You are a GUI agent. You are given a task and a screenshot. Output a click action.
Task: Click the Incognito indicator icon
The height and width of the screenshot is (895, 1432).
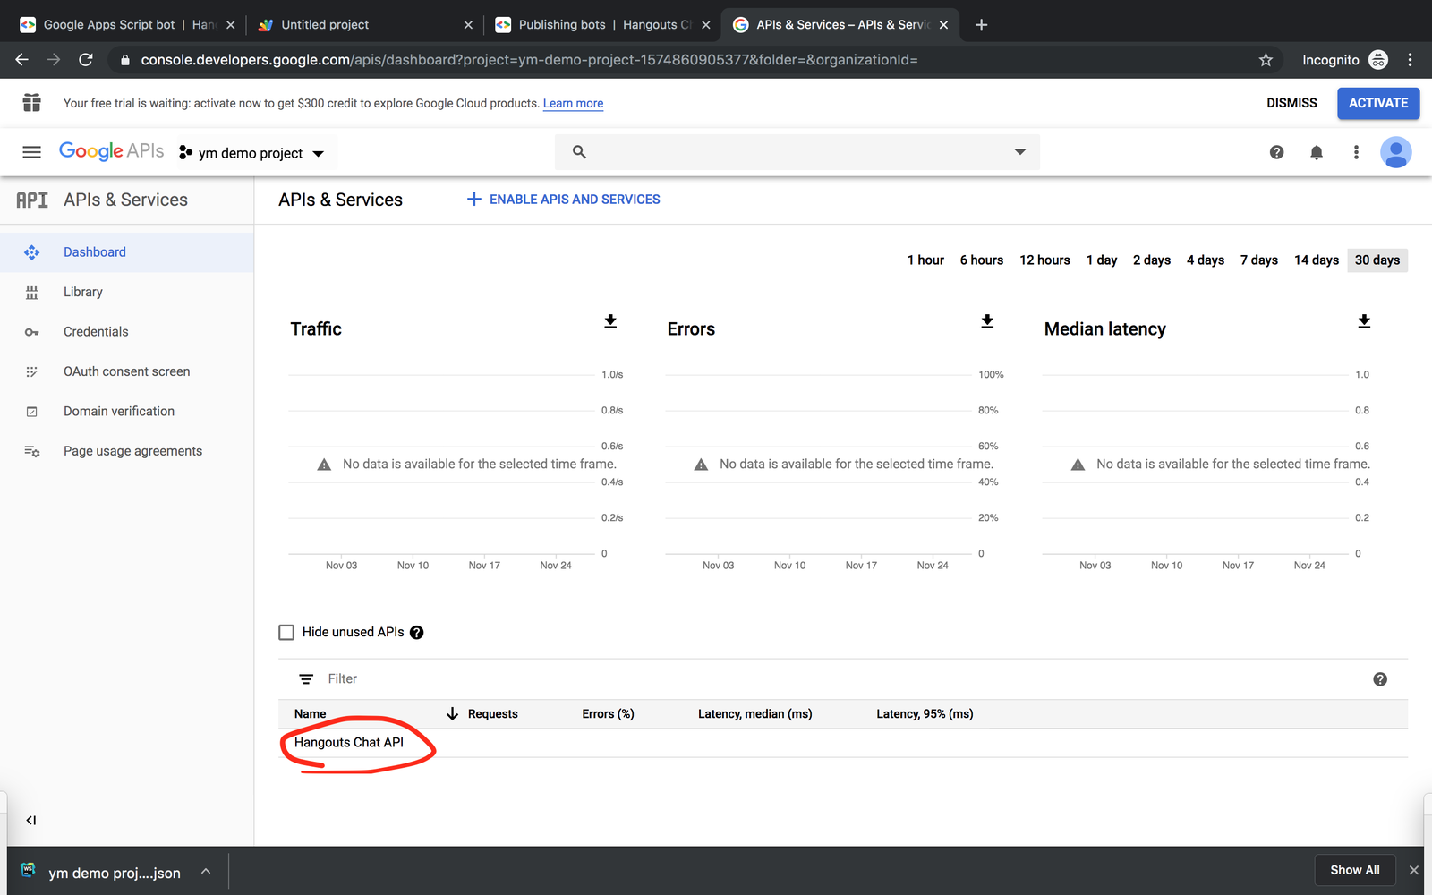(1378, 60)
